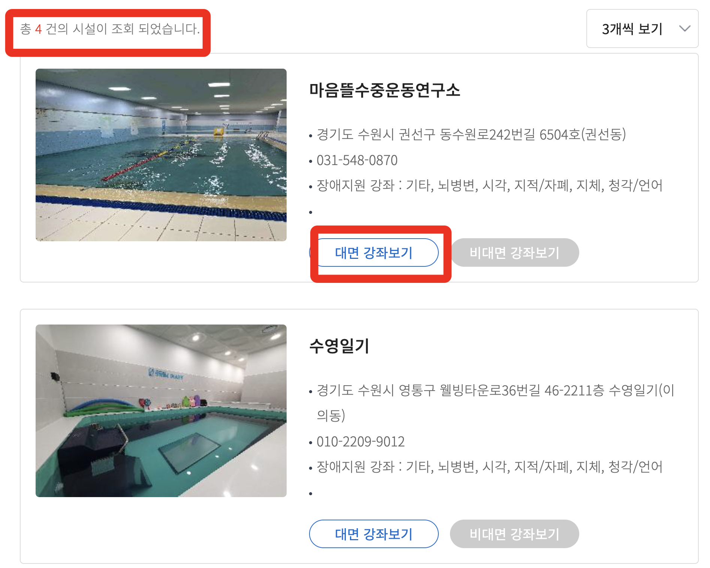710x568 pixels.
Task: Select the 수영일기 facility title
Action: coord(339,346)
